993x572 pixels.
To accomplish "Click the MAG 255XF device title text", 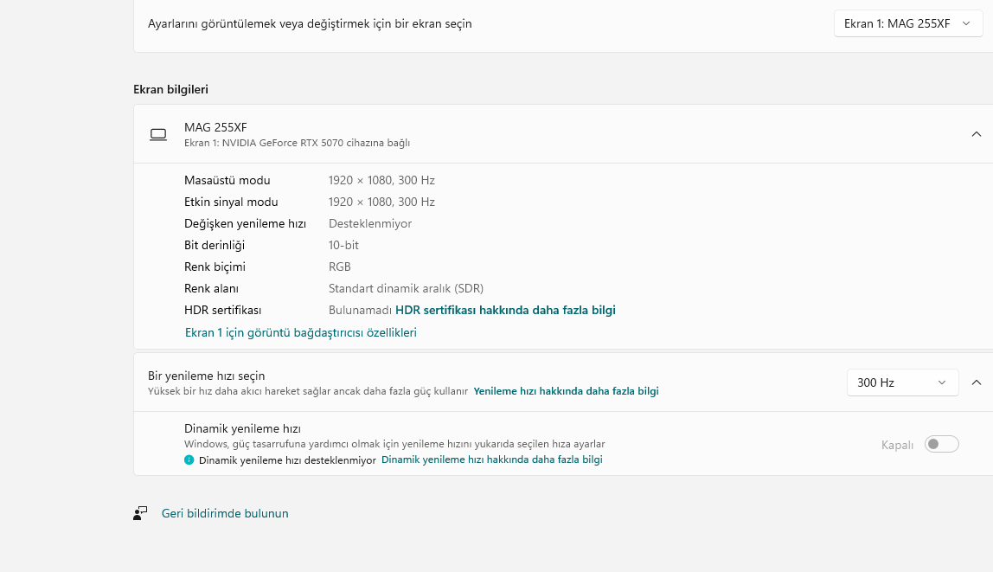I will click(x=215, y=127).
